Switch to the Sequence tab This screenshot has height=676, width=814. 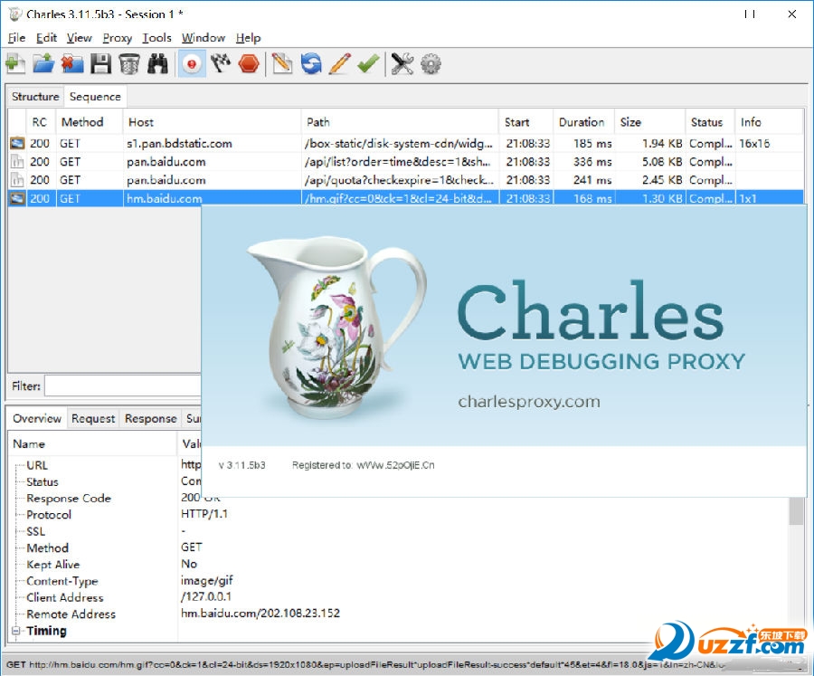(x=95, y=97)
